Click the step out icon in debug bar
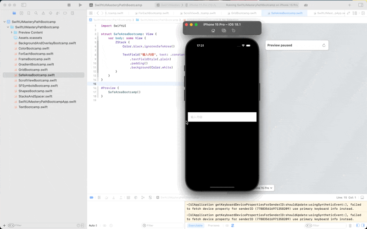Screen dimensions: 367x229 pos(121,198)
